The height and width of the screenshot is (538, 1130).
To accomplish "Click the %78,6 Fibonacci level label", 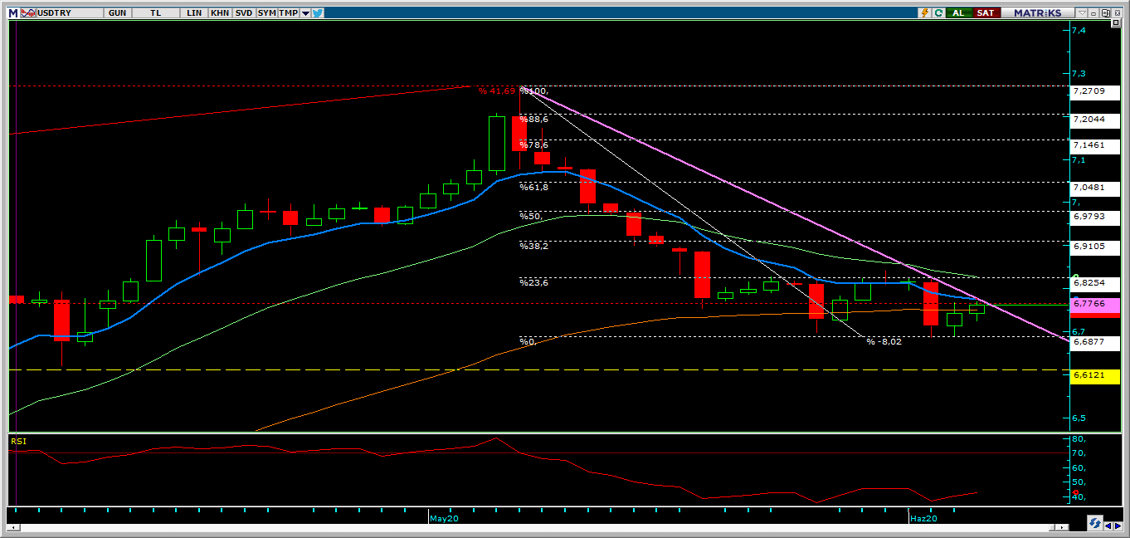I will point(533,145).
